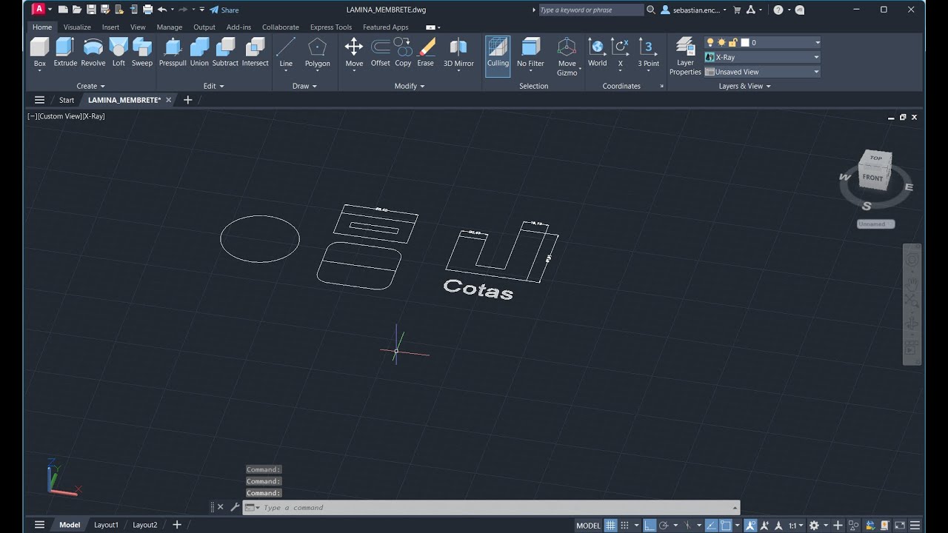Image resolution: width=948 pixels, height=533 pixels.
Task: Set the World coordinate system
Action: pos(597,53)
